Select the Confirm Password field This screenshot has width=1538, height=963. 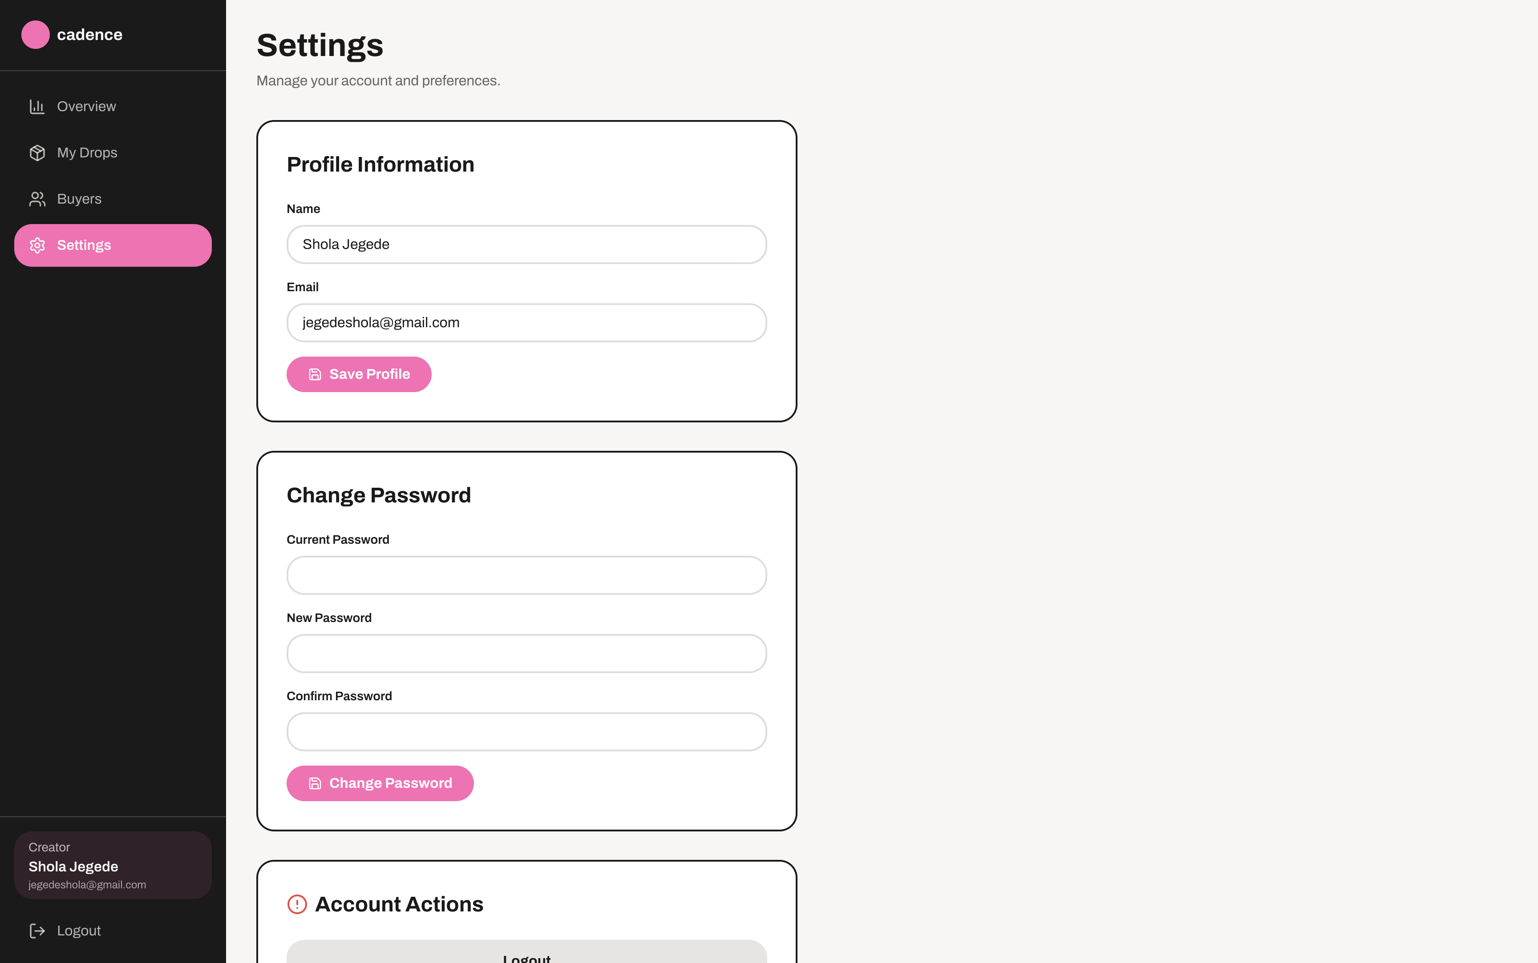pos(526,732)
